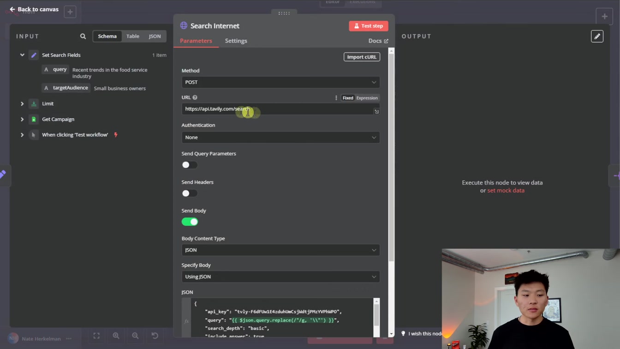The width and height of the screenshot is (620, 349).
Task: Open the Specify Body dropdown
Action: point(280,277)
